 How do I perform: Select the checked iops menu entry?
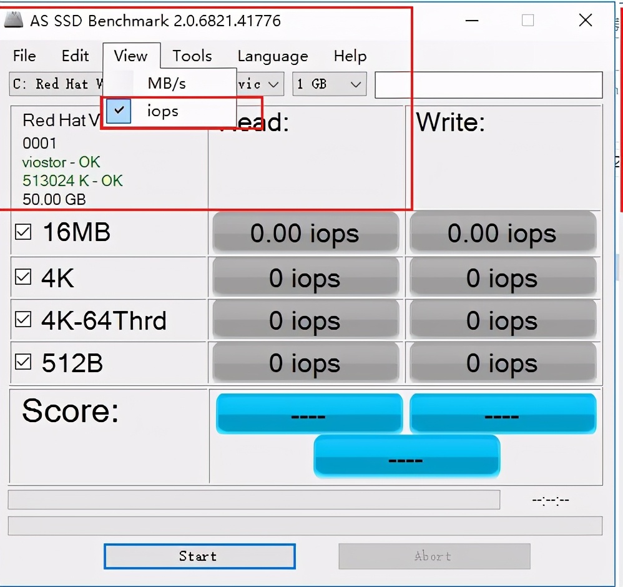(x=170, y=111)
